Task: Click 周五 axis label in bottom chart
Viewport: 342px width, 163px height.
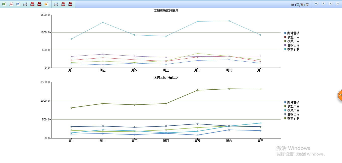Action: tap(197, 141)
